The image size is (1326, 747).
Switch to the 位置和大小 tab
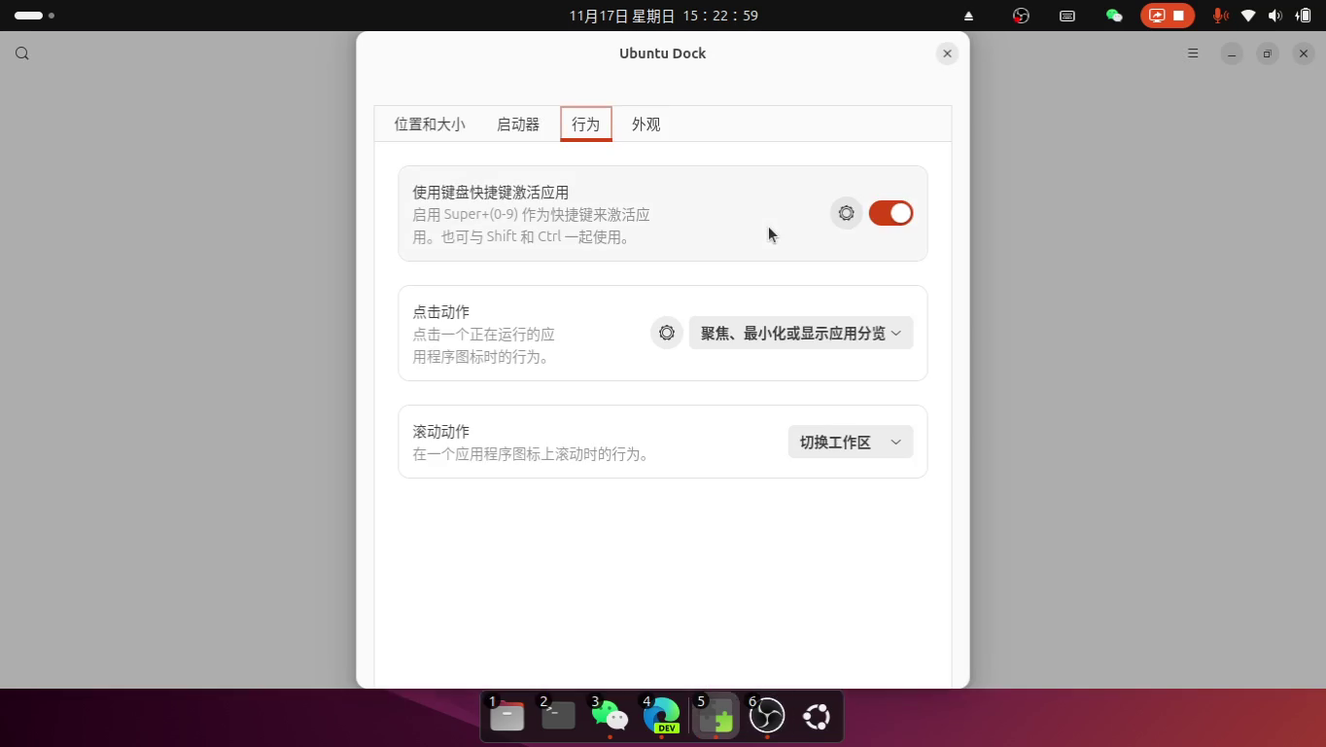[x=429, y=124]
